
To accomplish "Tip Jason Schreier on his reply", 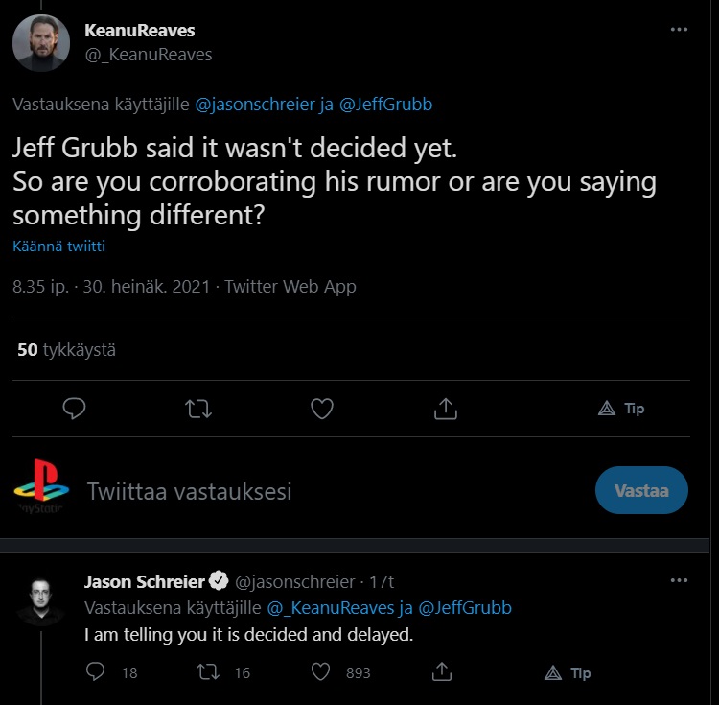I will [568, 672].
